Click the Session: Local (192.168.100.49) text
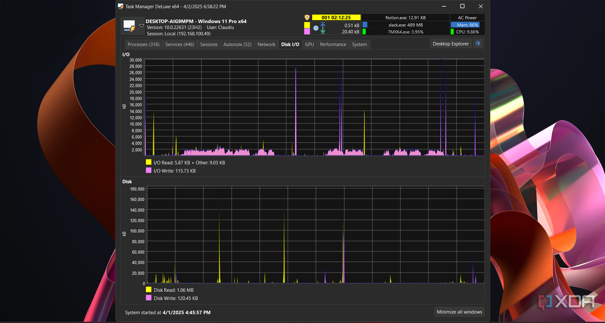The width and height of the screenshot is (605, 323). tap(178, 34)
